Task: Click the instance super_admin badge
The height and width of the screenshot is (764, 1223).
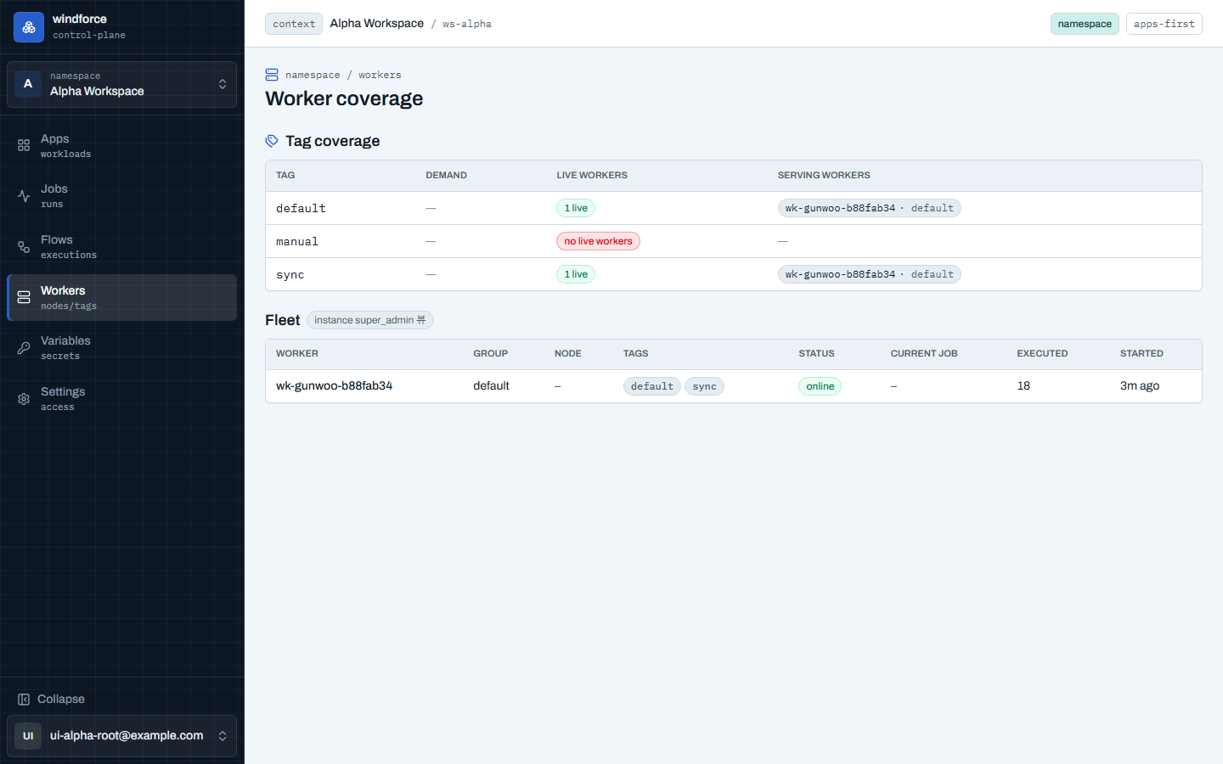Action: click(370, 320)
